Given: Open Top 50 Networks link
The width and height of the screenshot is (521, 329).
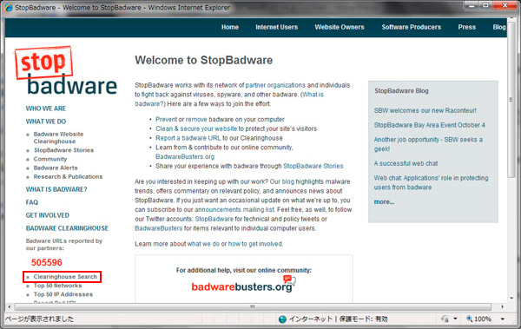Looking at the screenshot, I should point(57,286).
